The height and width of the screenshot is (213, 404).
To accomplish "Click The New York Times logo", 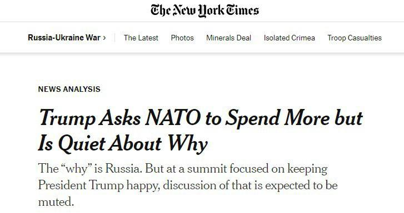I will point(205,11).
